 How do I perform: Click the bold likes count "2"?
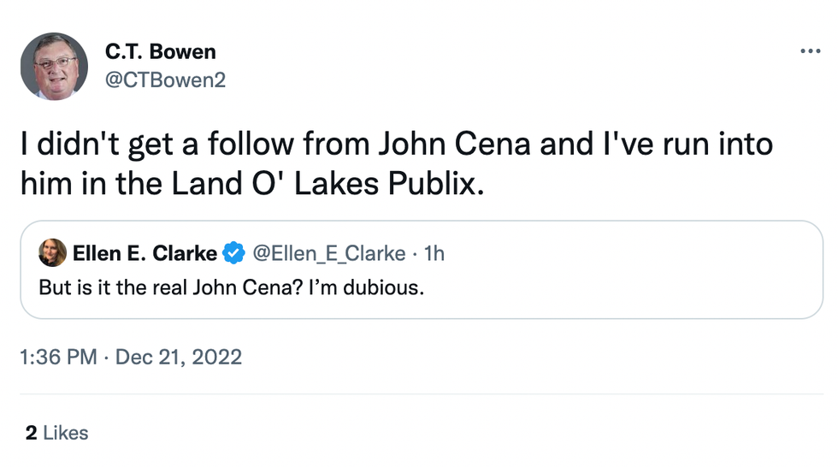coord(31,434)
